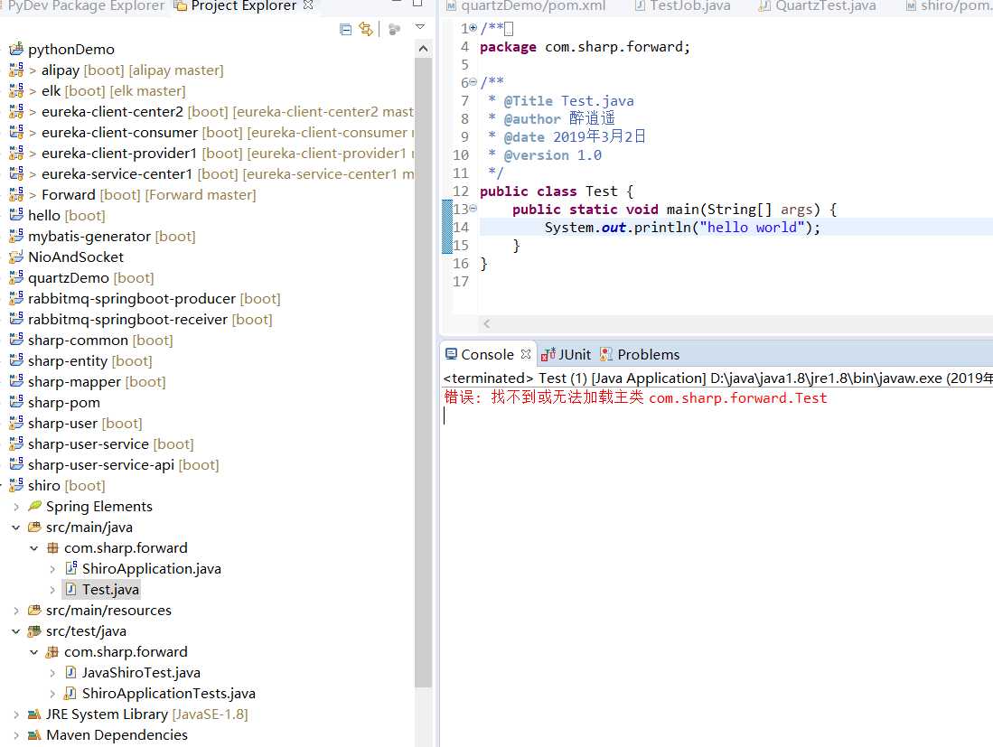
Task: Expand Spring Elements node
Action: point(16,507)
